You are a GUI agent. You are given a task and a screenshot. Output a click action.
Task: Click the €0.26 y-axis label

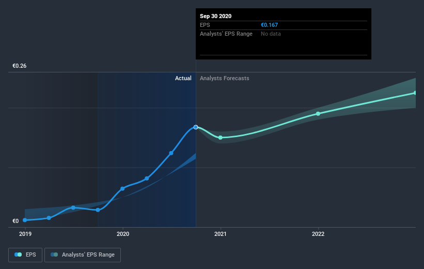point(20,66)
